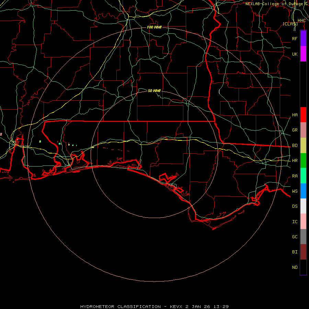Screen dimensions: 309x309
Task: Select the gray GC legend swatch
Action: click(303, 237)
